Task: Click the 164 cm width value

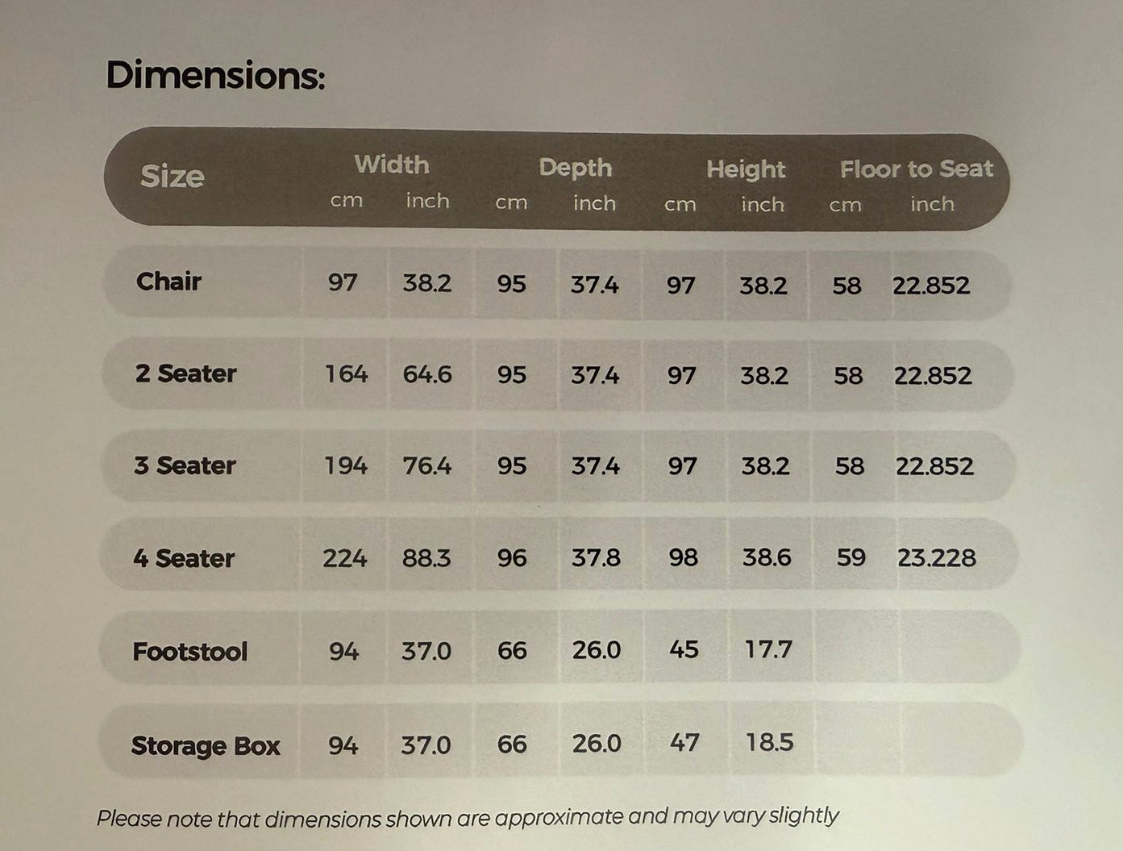Action: coord(347,373)
